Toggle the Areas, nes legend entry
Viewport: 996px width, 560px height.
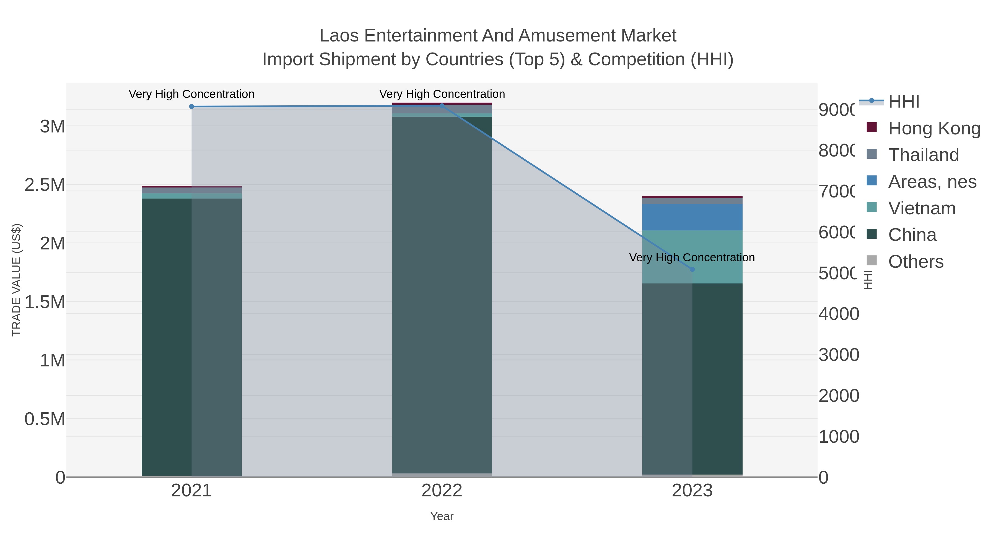coord(921,182)
